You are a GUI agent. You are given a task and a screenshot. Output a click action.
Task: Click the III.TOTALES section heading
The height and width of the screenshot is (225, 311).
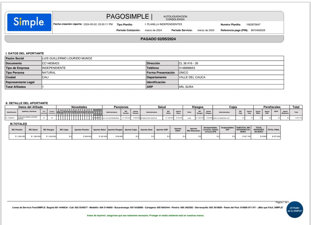[x=18, y=124]
